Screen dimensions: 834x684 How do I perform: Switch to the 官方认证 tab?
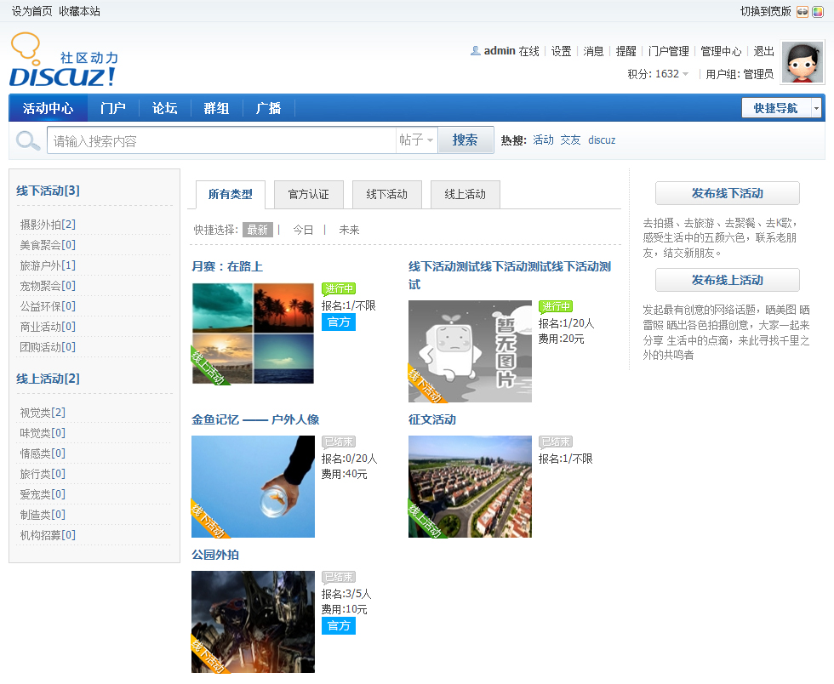308,194
